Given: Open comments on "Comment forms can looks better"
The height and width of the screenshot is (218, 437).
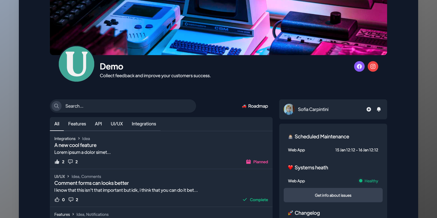Looking at the screenshot, I should click(71, 200).
